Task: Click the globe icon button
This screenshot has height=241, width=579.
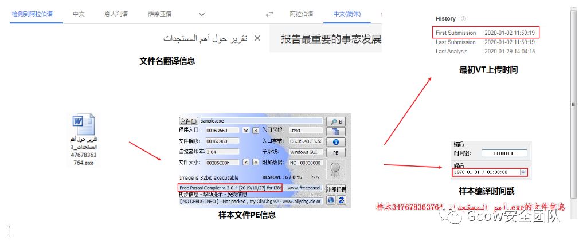Action: click(x=331, y=200)
